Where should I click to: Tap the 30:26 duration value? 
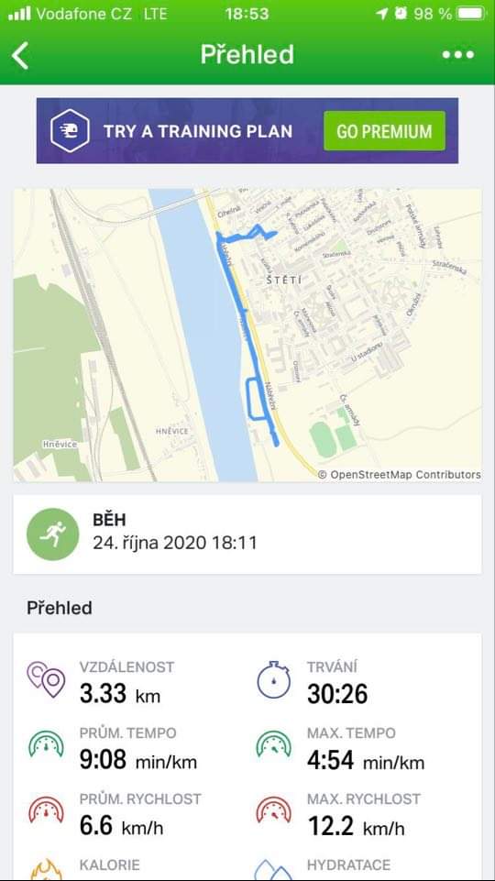pyautogui.click(x=337, y=694)
